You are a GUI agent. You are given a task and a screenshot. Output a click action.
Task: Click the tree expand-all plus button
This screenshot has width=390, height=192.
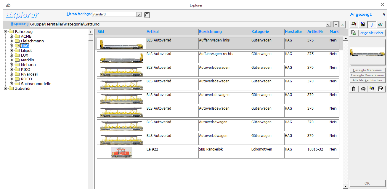91,32
